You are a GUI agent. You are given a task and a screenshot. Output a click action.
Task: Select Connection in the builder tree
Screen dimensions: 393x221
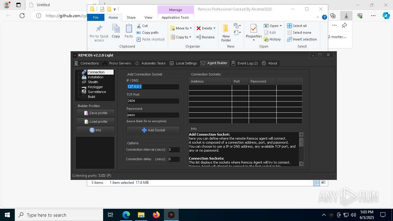point(96,72)
